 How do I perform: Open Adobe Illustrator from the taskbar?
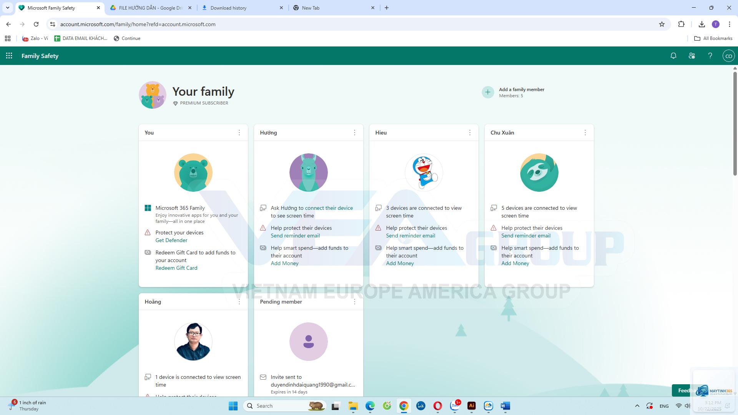tap(471, 406)
